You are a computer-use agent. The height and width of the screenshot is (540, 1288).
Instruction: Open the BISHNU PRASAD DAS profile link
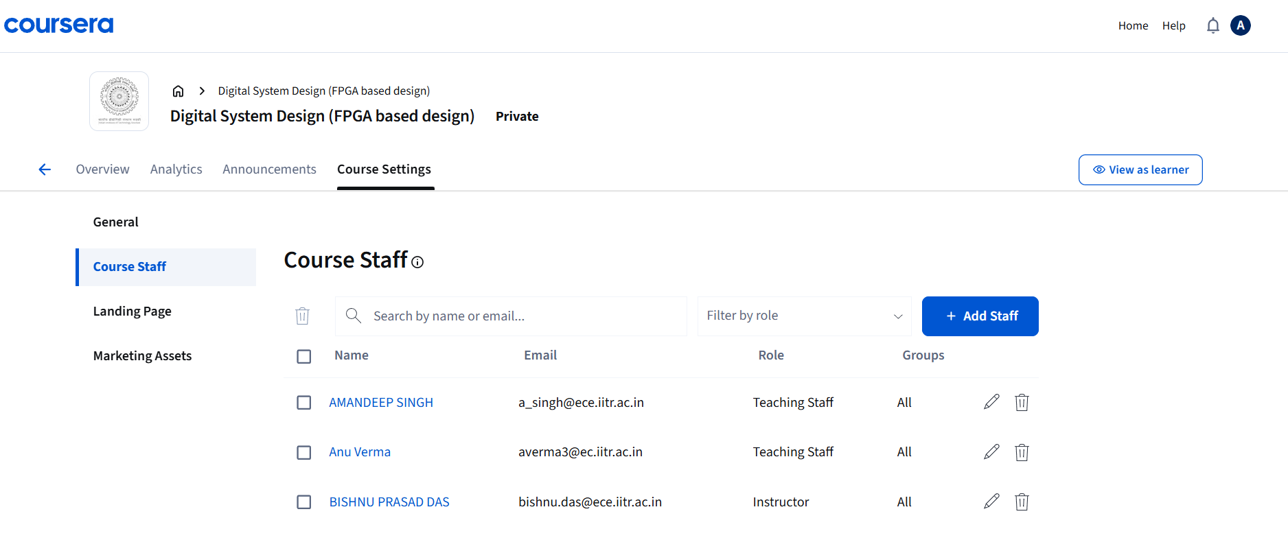click(x=389, y=502)
